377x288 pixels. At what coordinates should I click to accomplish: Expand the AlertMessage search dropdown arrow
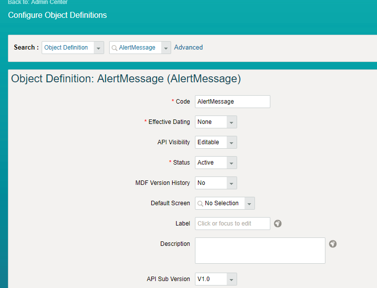tap(166, 48)
